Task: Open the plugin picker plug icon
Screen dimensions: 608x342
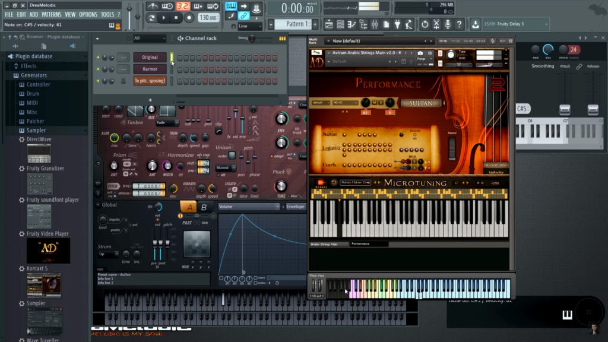Action: pyautogui.click(x=397, y=24)
